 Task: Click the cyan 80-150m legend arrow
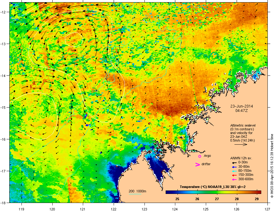234,171
